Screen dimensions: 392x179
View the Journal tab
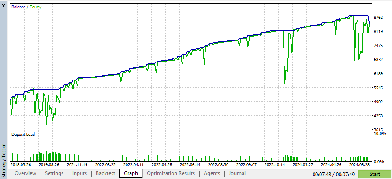(237, 173)
